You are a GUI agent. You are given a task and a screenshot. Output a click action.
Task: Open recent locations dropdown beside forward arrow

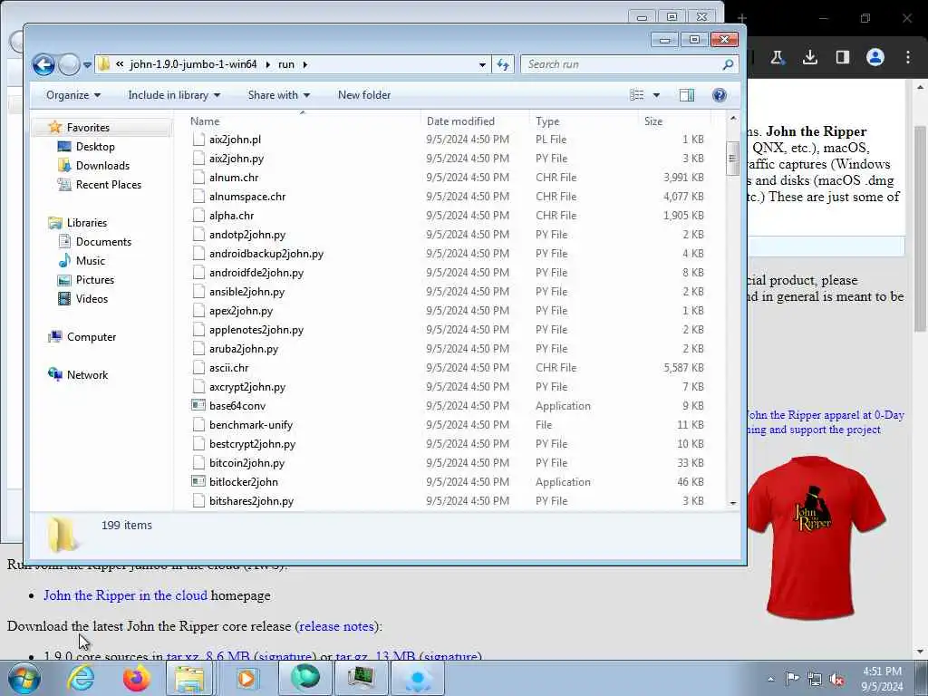tap(87, 65)
